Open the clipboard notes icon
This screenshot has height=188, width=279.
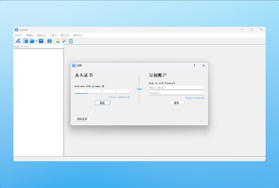[x=70, y=41]
